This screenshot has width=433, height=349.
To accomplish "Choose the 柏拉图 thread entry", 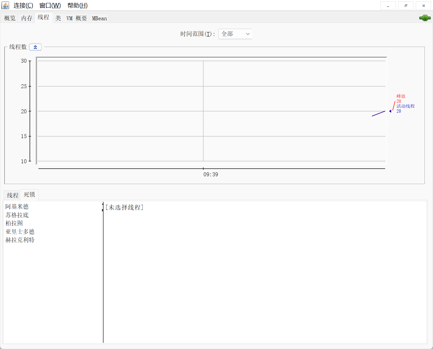I will click(x=14, y=223).
